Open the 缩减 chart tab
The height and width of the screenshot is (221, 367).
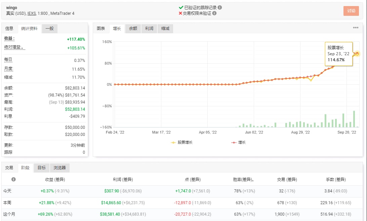click(165, 29)
